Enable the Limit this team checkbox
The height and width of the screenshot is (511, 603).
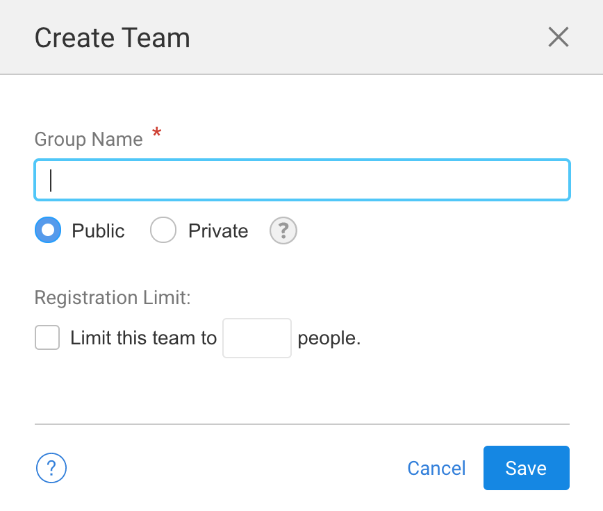pos(47,338)
